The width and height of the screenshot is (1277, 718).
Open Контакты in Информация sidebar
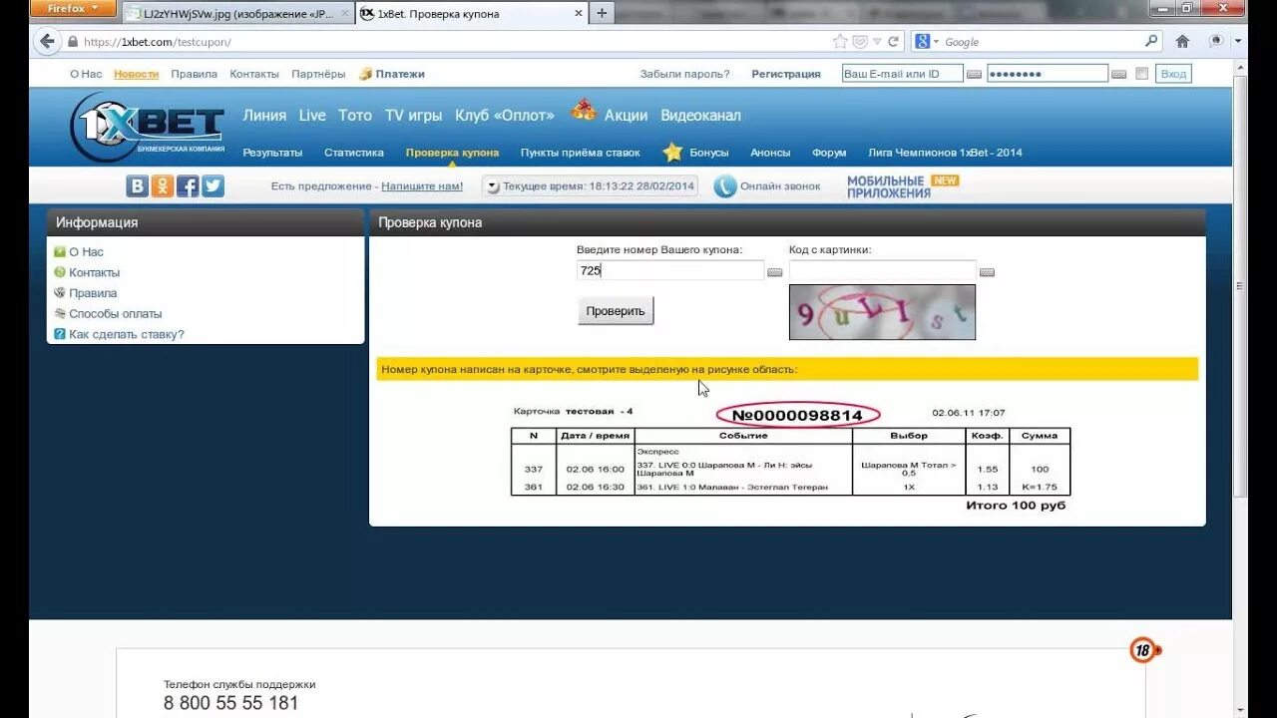click(94, 272)
